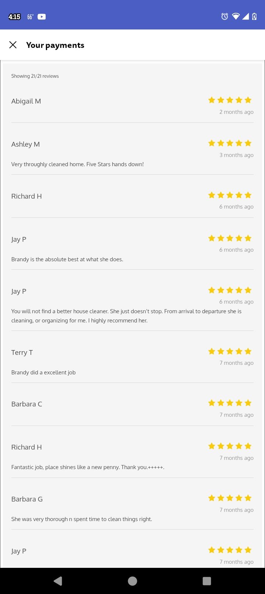Tap review starting 'You will not find'
Viewport: 265px width, 594px height.
coord(127,316)
